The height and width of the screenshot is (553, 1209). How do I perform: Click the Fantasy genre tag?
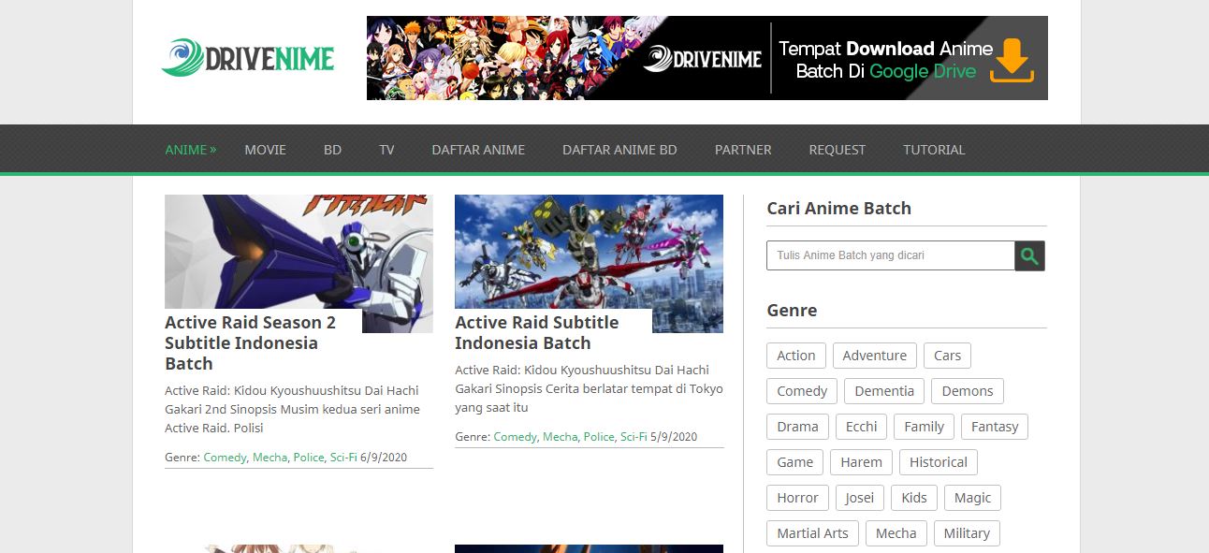pyautogui.click(x=994, y=427)
